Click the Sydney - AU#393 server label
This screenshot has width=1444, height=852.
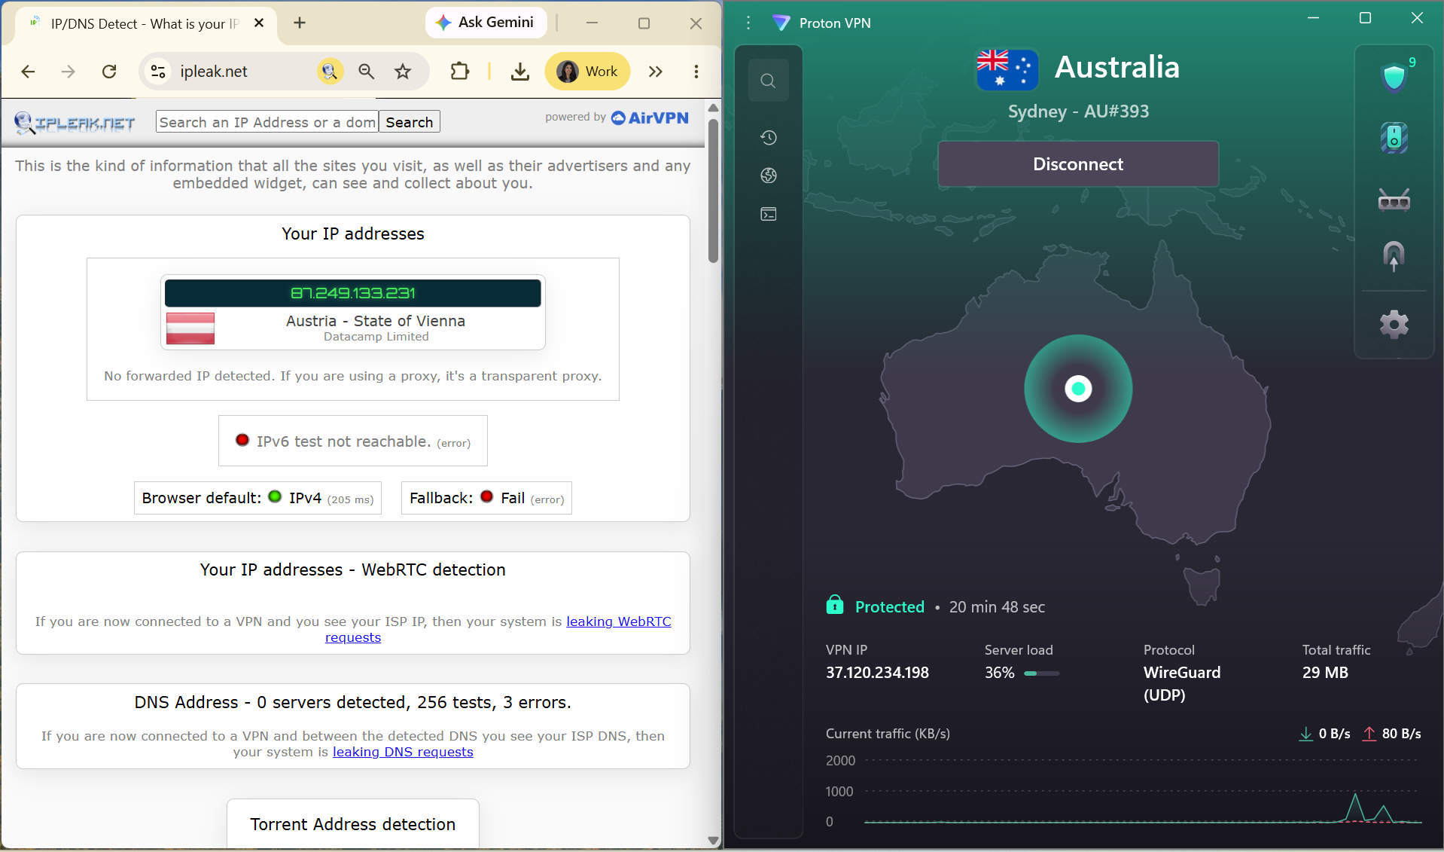(x=1078, y=111)
